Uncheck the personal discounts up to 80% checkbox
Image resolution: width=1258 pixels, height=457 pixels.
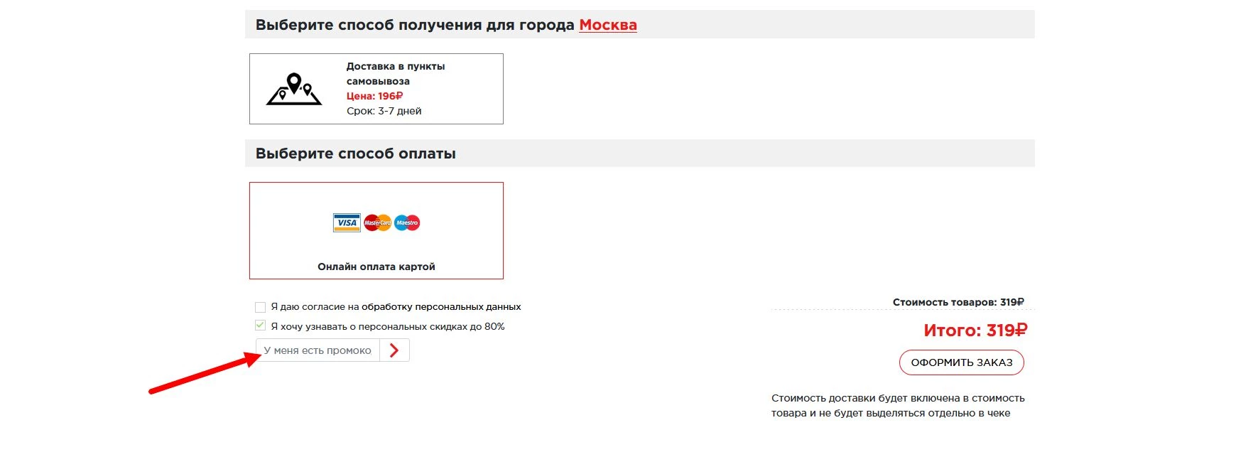point(260,326)
